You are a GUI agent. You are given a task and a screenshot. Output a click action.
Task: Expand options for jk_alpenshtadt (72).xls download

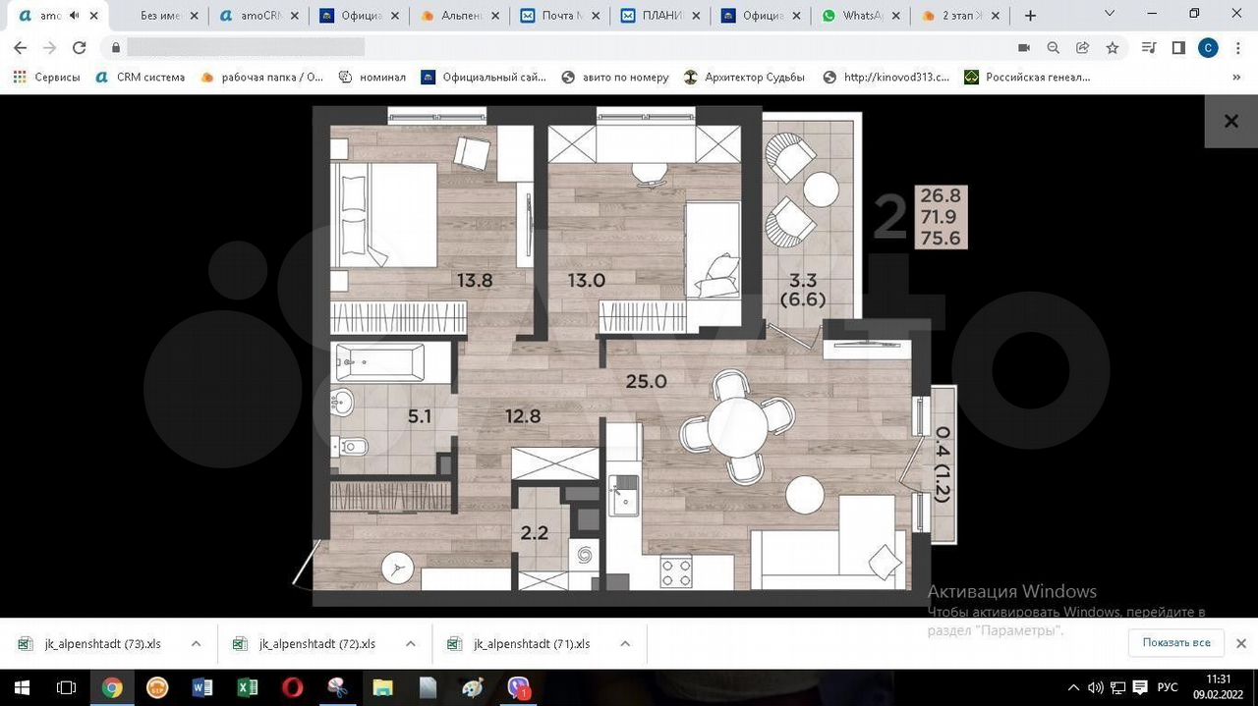(410, 644)
